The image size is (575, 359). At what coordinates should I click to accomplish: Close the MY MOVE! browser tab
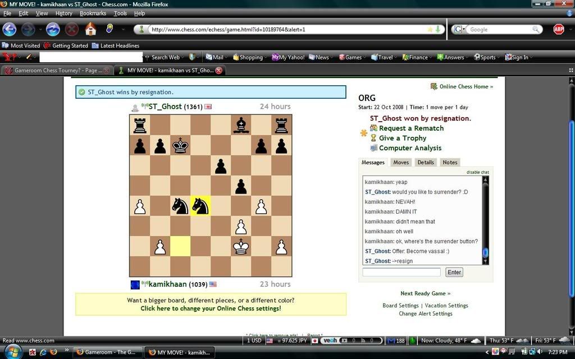coord(219,70)
